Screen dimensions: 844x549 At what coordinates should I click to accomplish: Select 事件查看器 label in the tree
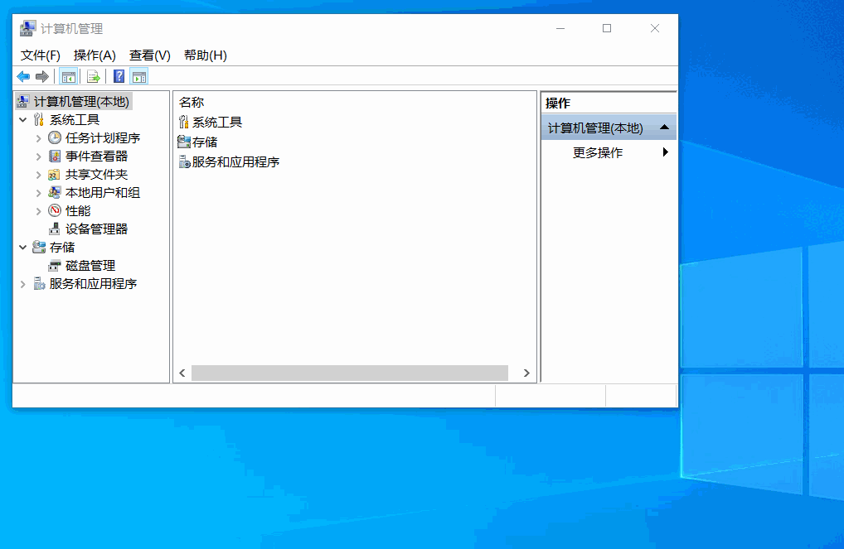click(x=96, y=157)
